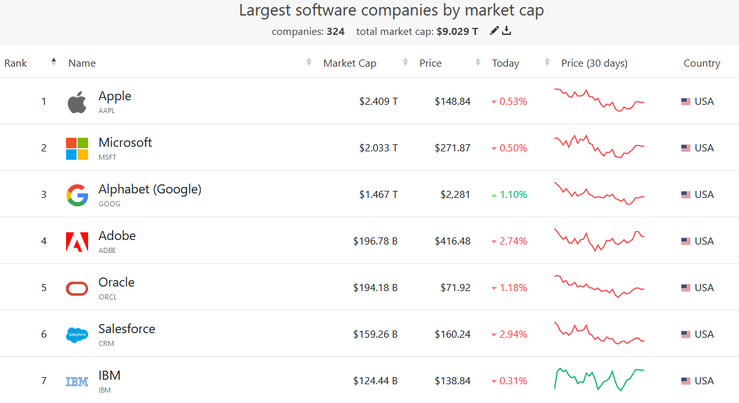Click the download icon in header
Image resolution: width=739 pixels, height=403 pixels.
[x=506, y=30]
